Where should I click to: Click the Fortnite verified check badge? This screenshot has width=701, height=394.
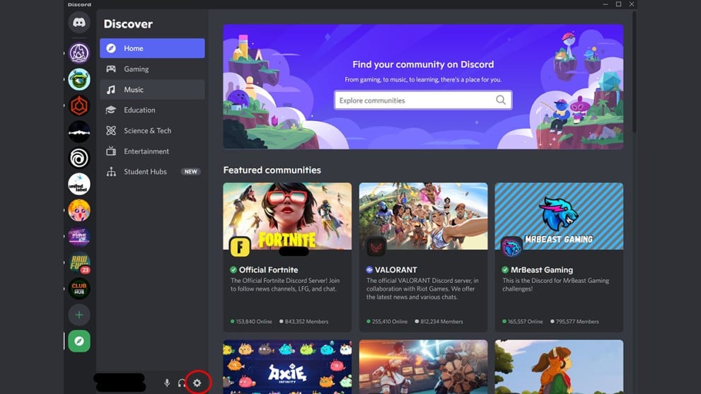click(x=233, y=270)
